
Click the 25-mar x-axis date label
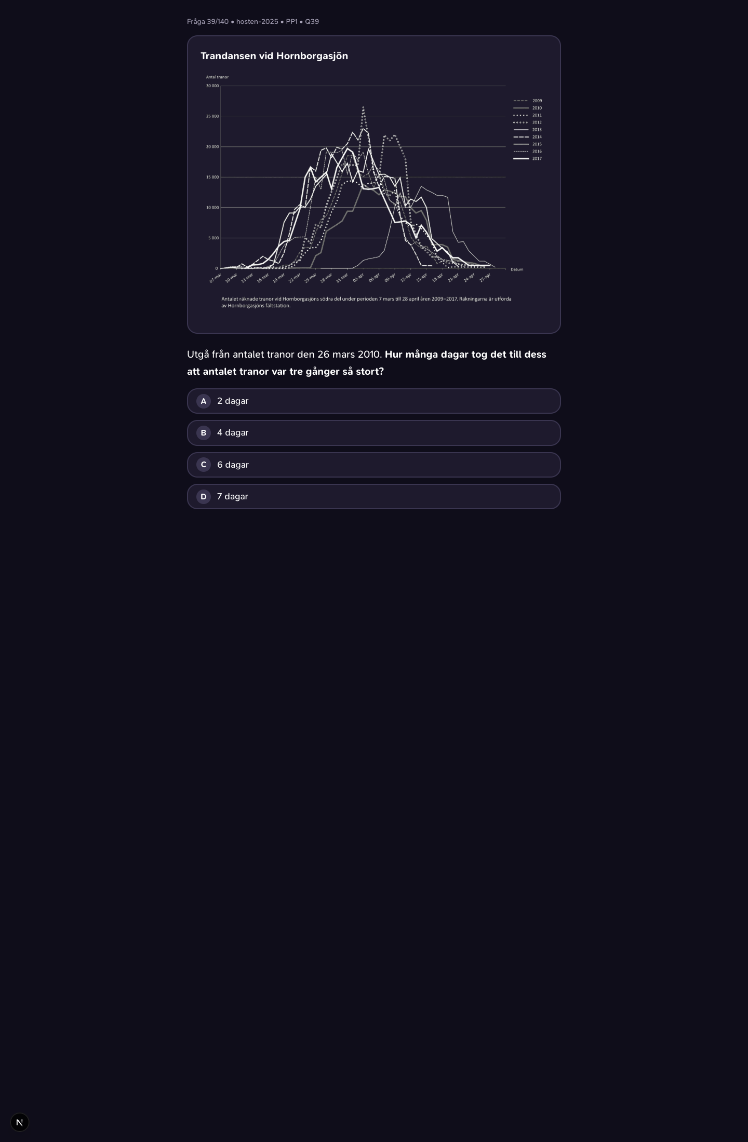point(311,278)
